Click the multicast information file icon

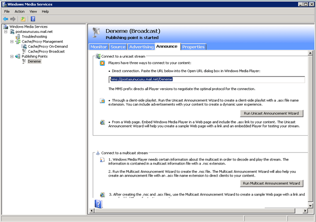pyautogui.click(x=102, y=160)
